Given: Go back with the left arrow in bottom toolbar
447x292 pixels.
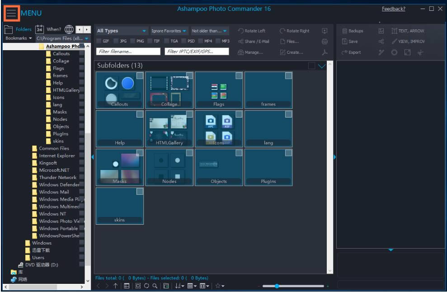Looking at the screenshot, I should pyautogui.click(x=99, y=286).
